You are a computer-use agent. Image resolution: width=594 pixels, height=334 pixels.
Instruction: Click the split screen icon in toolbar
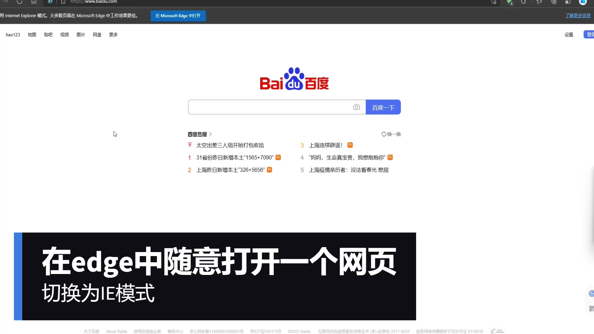[554, 2]
